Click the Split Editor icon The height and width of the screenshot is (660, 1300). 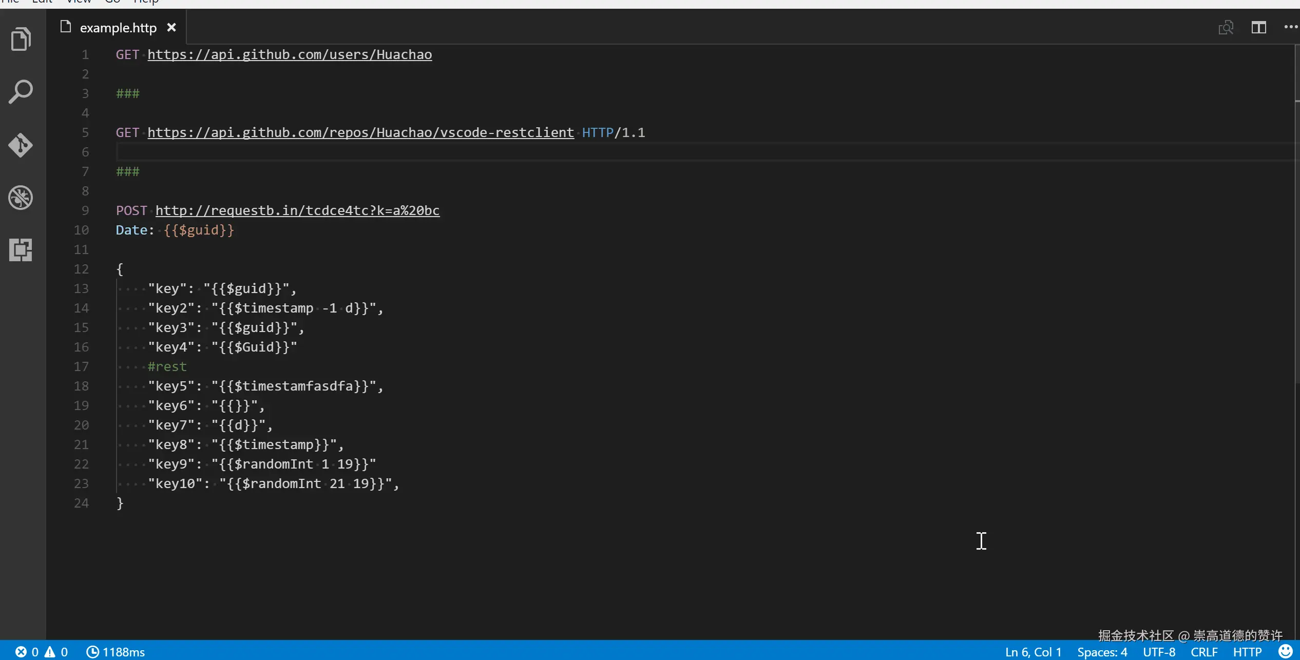[1258, 27]
